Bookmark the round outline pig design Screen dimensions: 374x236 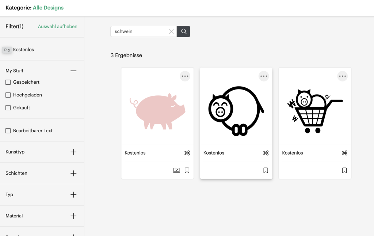click(x=266, y=170)
